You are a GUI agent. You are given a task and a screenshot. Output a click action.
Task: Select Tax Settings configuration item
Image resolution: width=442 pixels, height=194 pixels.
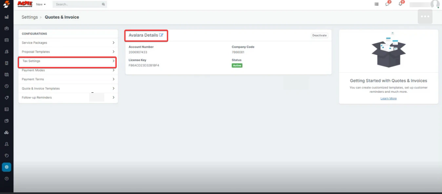(x=68, y=61)
